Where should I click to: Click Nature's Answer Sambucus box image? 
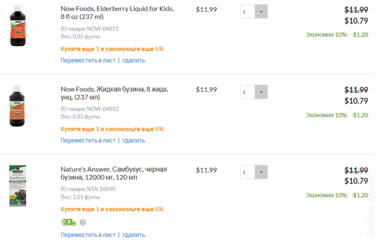[x=18, y=186]
